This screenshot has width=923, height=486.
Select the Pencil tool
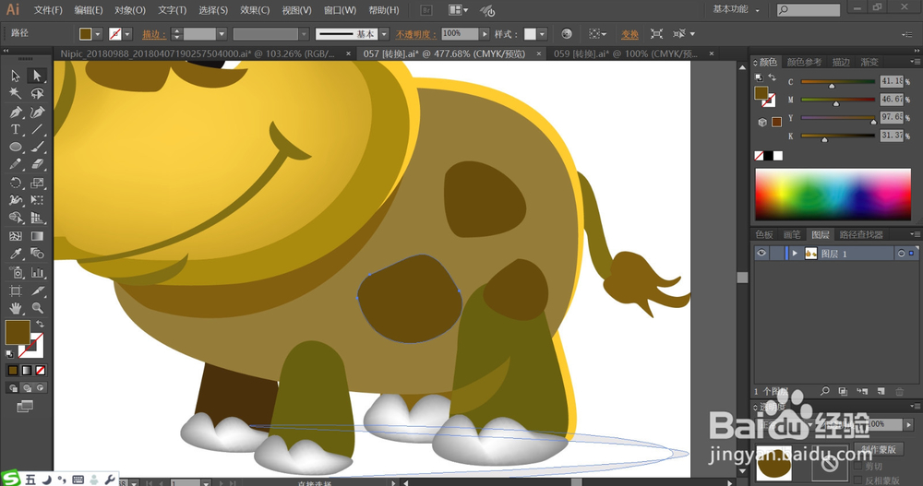coord(16,165)
